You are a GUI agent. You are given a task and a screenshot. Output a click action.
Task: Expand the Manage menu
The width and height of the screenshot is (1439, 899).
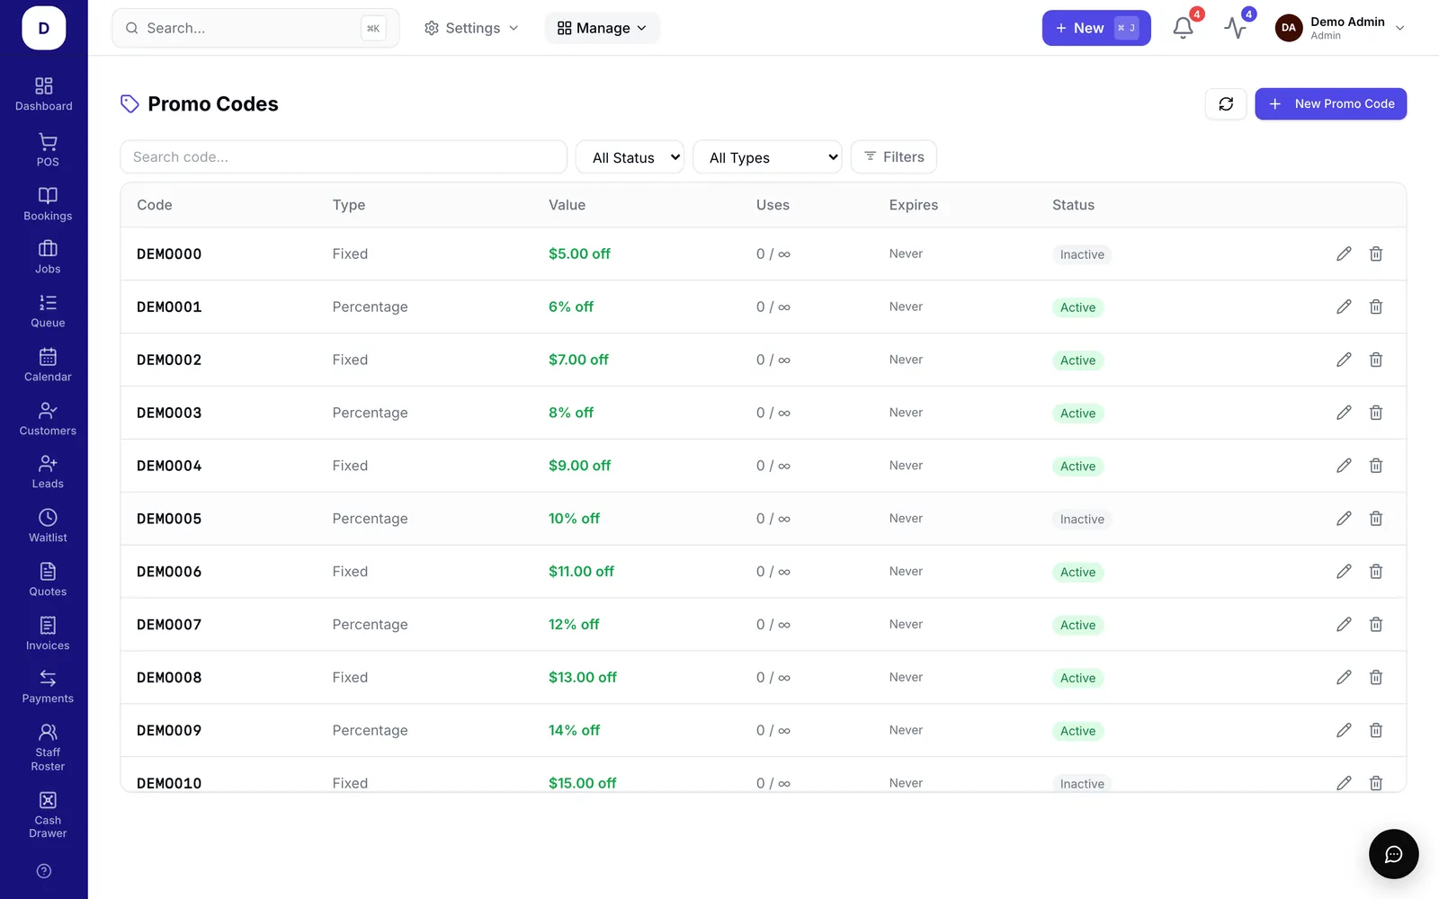pos(602,28)
